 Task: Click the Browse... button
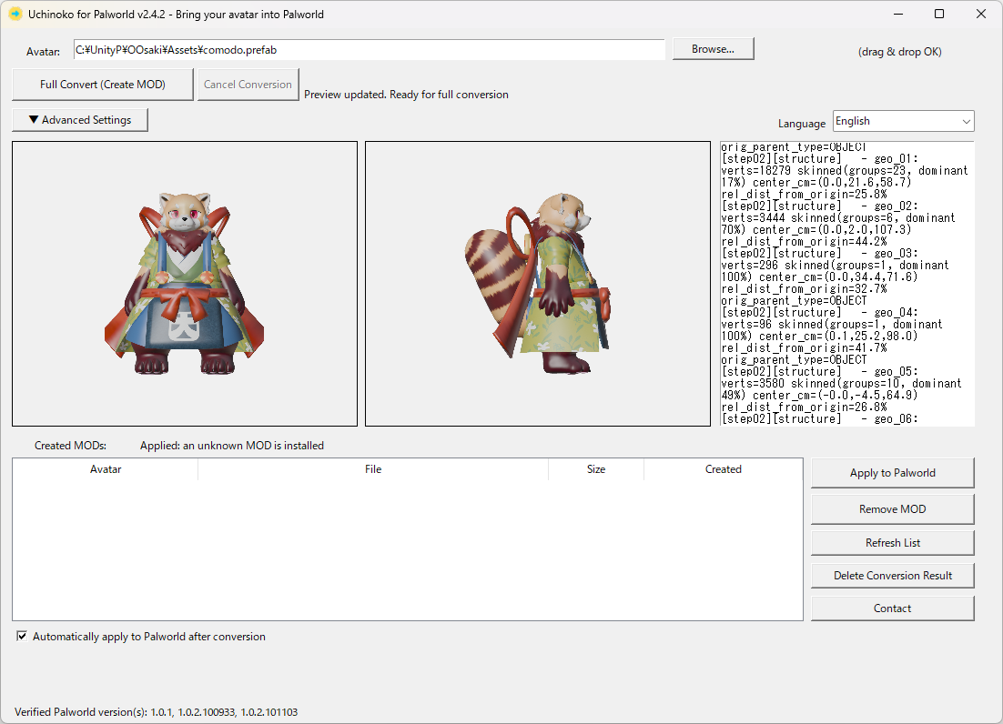(x=714, y=49)
